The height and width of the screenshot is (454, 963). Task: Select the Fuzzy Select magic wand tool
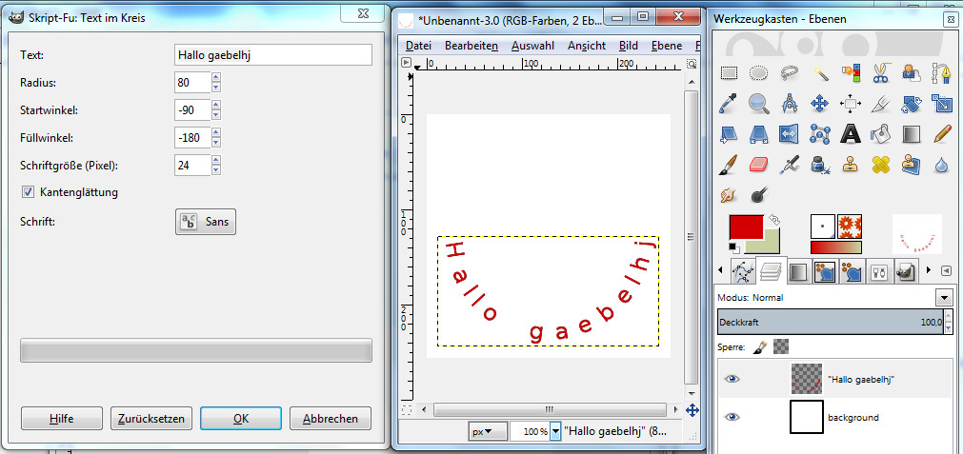pyautogui.click(x=820, y=73)
